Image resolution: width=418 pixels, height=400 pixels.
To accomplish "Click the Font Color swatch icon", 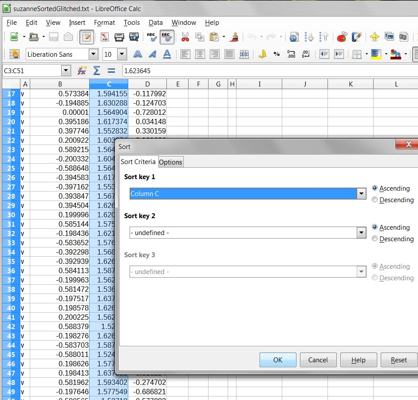I will [396, 54].
